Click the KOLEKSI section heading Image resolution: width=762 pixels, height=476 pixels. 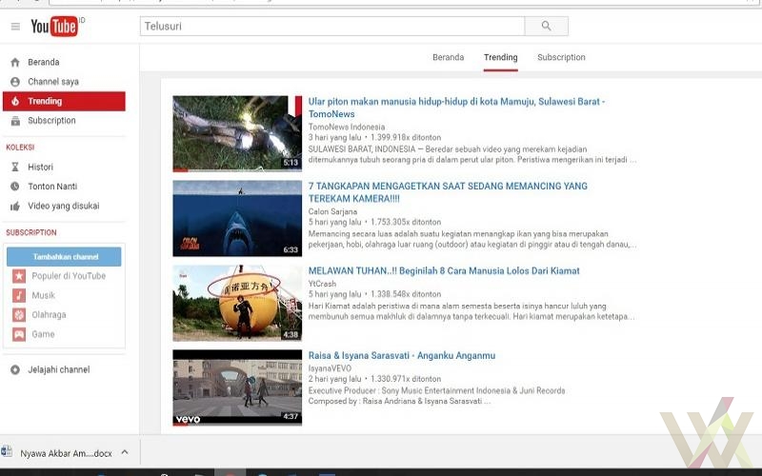(20, 148)
